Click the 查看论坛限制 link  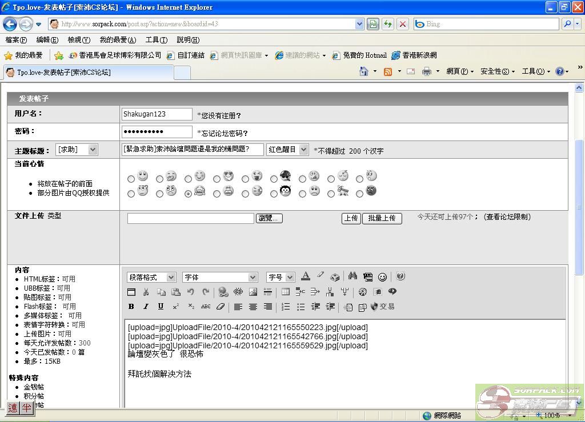(x=507, y=217)
